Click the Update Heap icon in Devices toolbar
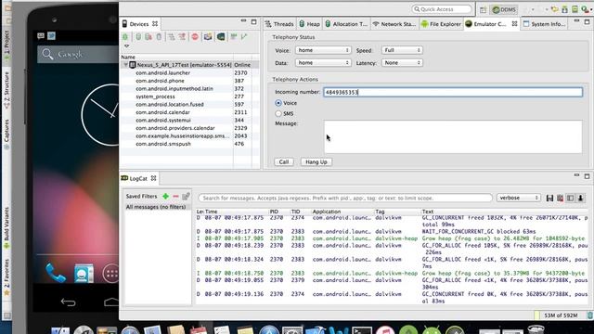 tap(138, 37)
